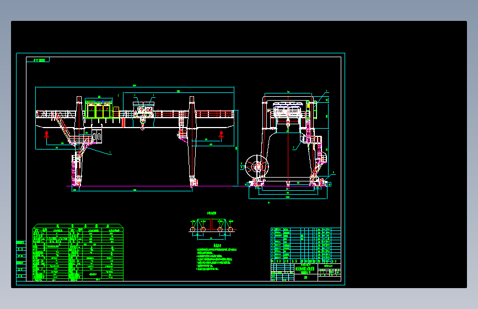The image size is (478, 309).
Task: Select the right wheel bogie in front view
Action: pyautogui.click(x=194, y=182)
